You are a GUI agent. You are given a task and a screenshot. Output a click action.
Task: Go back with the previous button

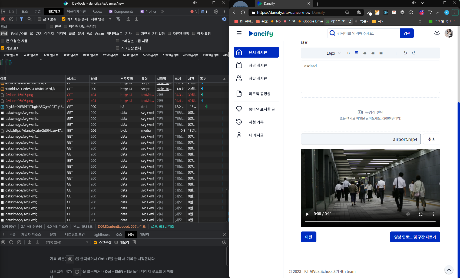coord(309,237)
